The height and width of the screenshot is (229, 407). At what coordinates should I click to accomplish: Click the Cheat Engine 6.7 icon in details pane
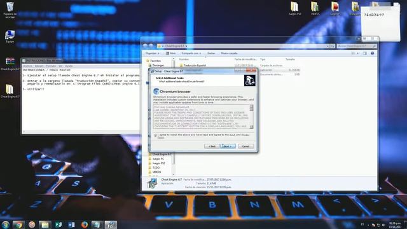(x=152, y=183)
